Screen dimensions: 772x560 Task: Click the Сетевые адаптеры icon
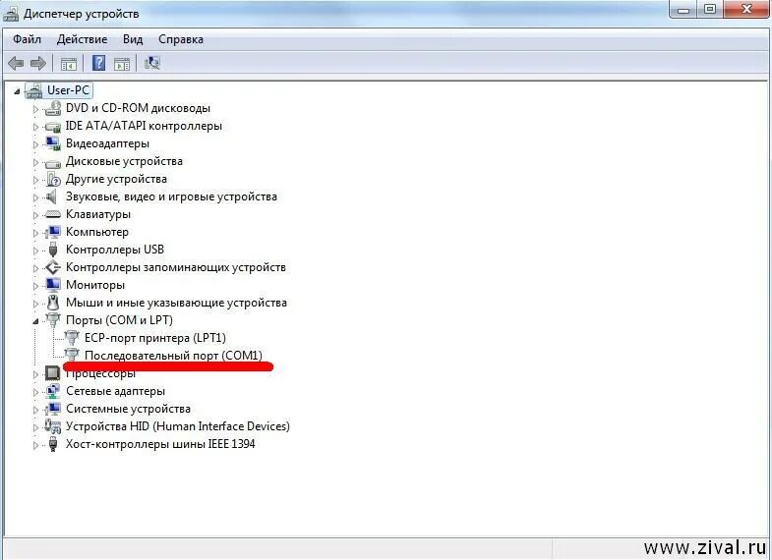(x=53, y=391)
